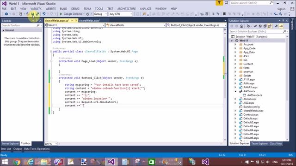Click Sync with Active Document icon

255,26
